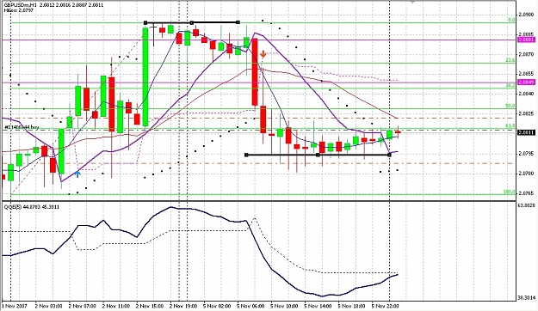
Task: Click 2.0885 on the price scale
Action: [x=527, y=34]
